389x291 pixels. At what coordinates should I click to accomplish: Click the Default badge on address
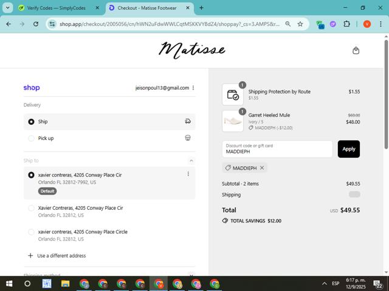(47, 191)
